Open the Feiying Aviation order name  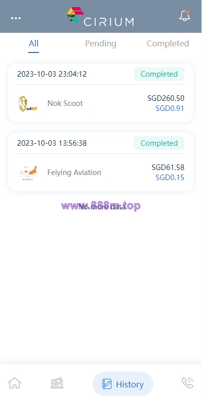tap(74, 173)
